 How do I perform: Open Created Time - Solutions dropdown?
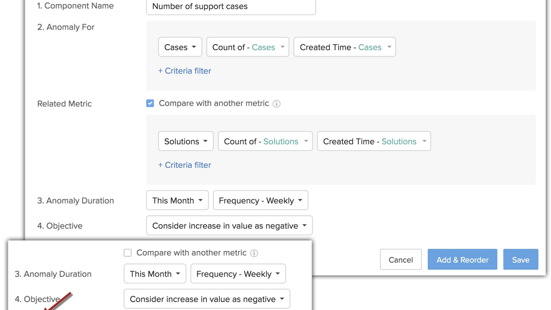tap(374, 141)
